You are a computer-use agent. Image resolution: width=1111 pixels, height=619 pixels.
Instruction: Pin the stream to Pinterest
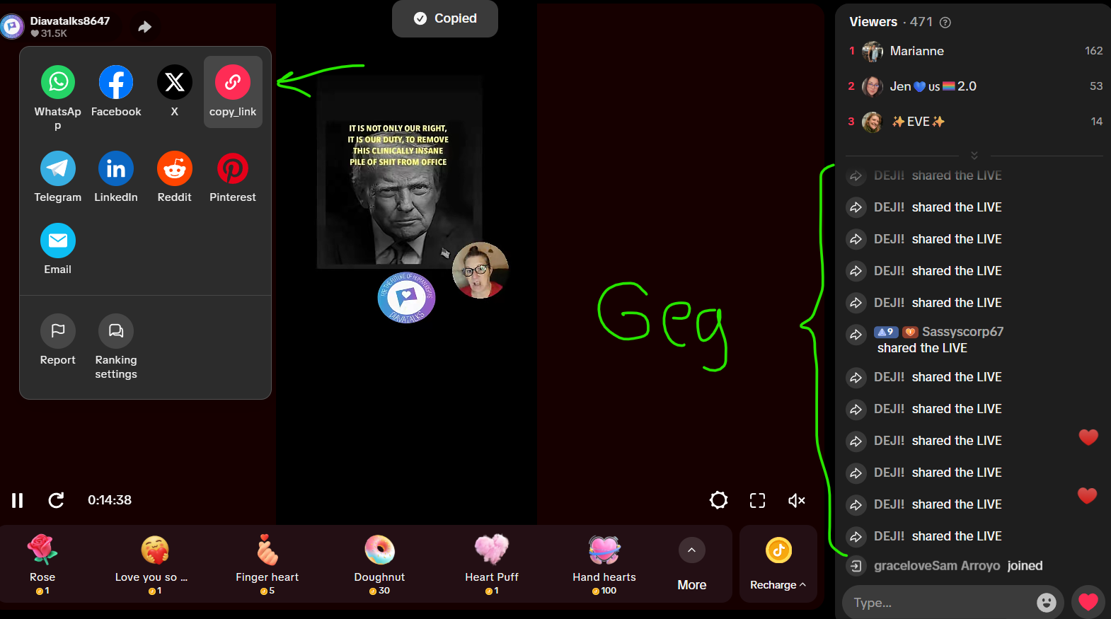(x=233, y=168)
